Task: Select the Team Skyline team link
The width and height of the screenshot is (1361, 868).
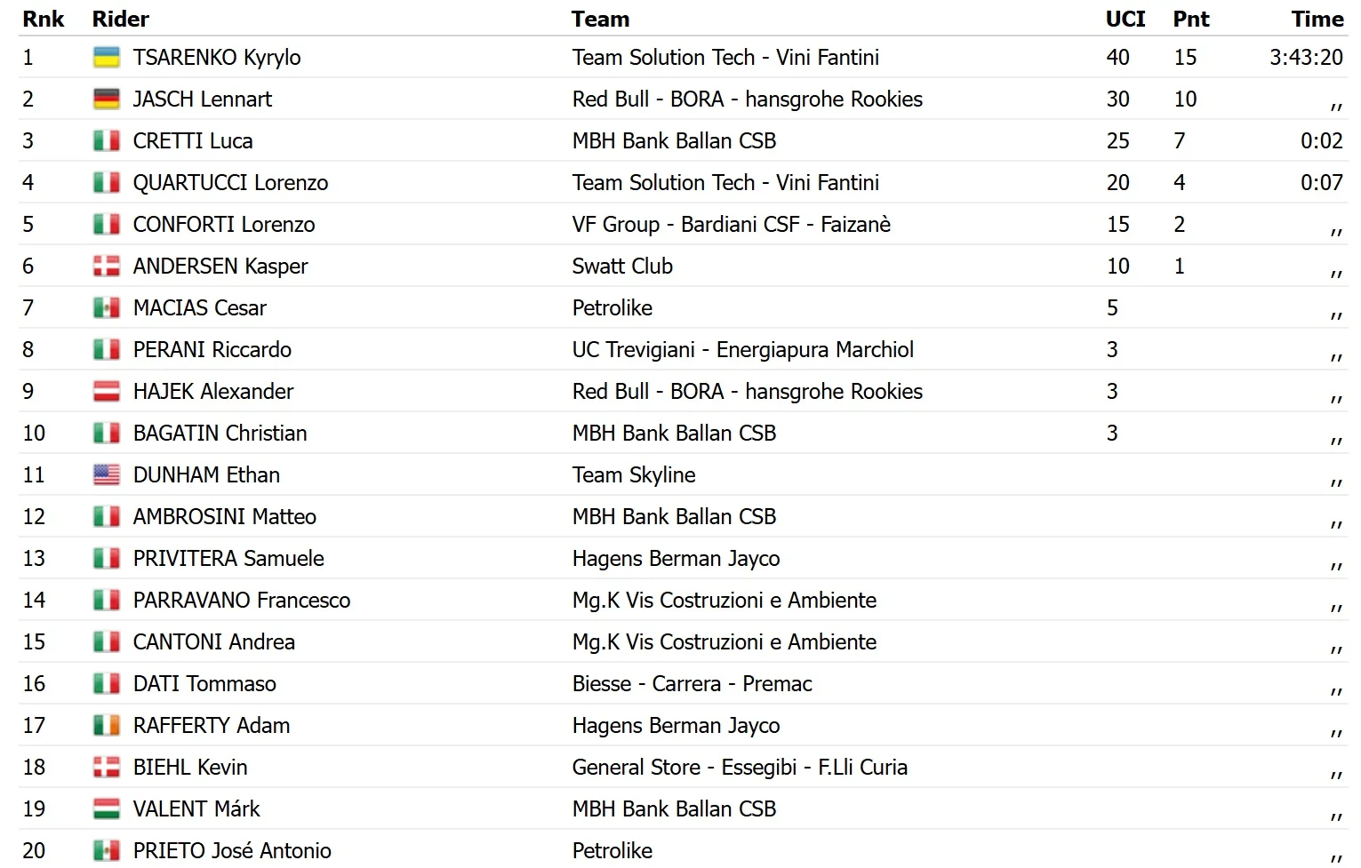Action: click(x=634, y=475)
